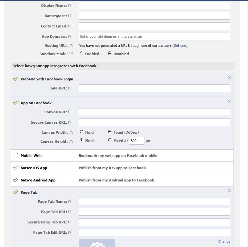Click 'Publish from my iOS app to Facebook.' text
Viewport: 248px width, 247px height.
[x=113, y=168]
